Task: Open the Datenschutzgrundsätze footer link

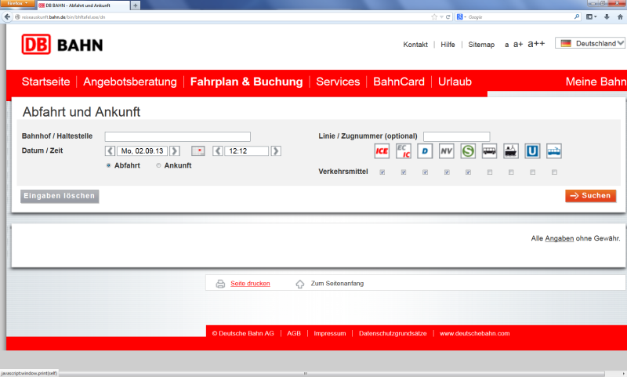Action: (393, 333)
